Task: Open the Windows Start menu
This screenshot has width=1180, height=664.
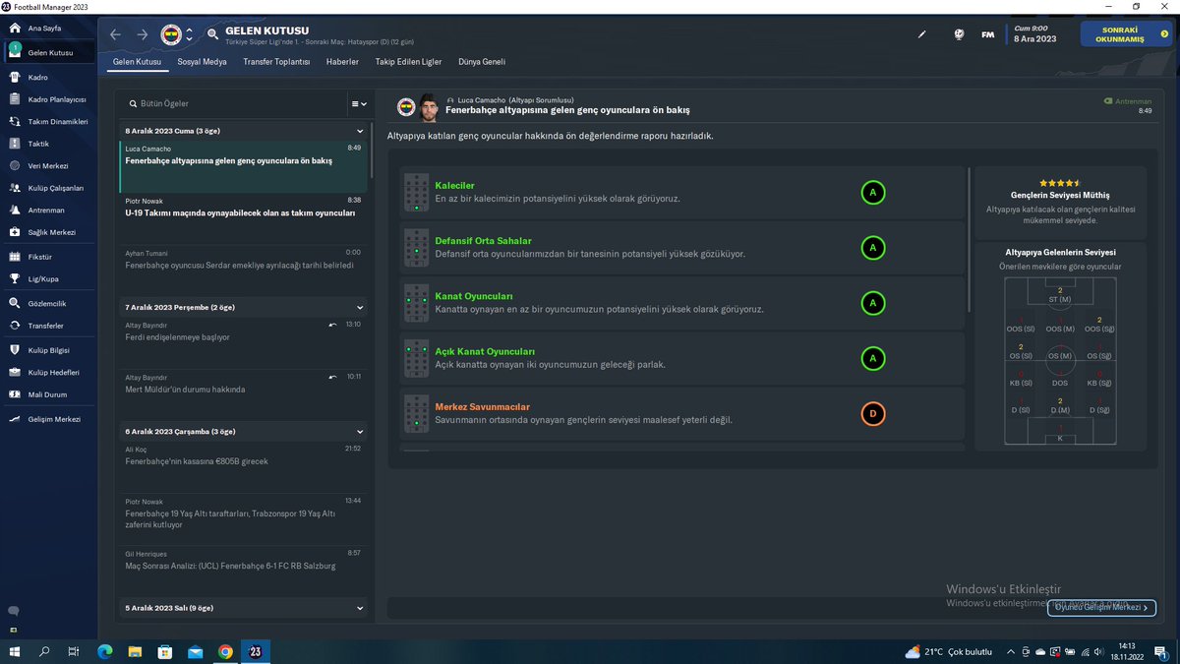Action: click(x=15, y=651)
